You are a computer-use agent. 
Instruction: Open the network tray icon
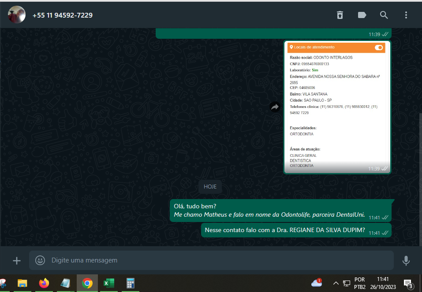click(x=346, y=283)
